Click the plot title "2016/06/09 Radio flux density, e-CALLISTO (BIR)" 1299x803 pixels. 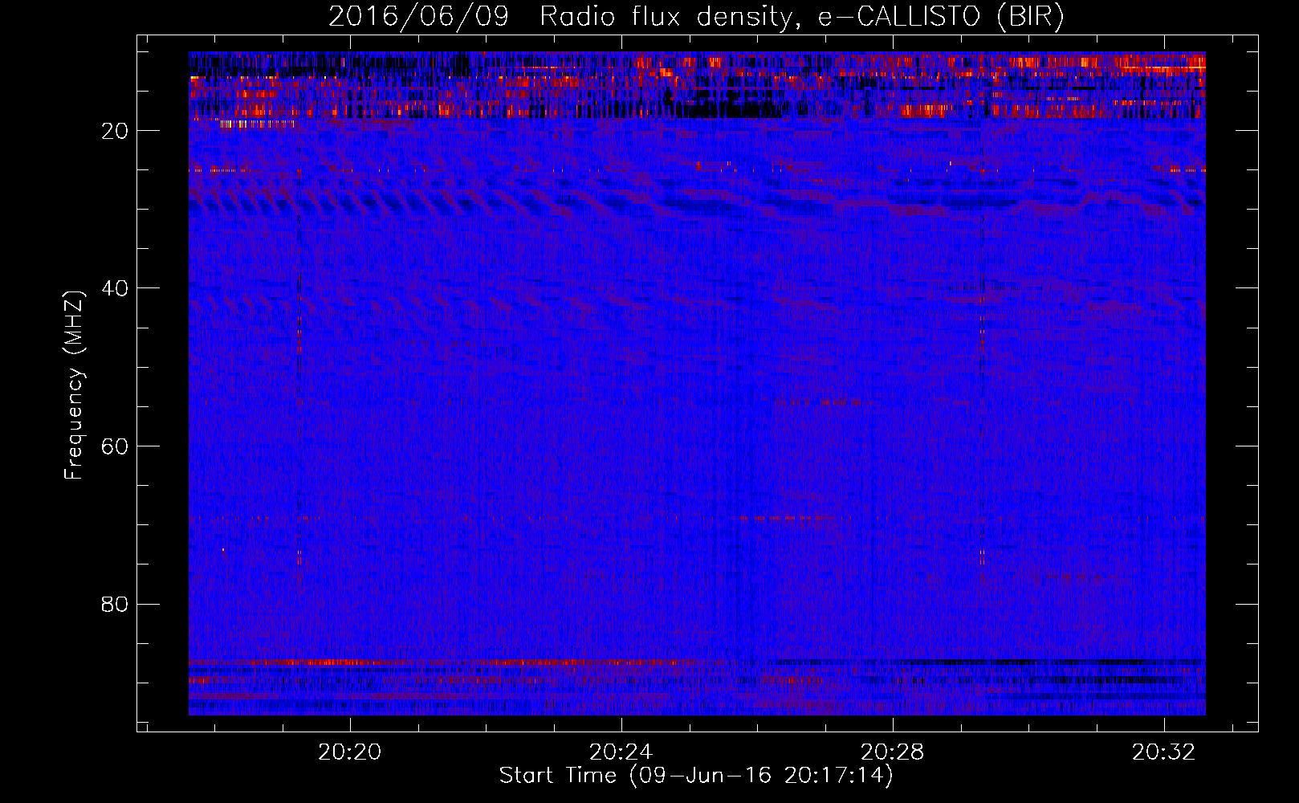696,17
